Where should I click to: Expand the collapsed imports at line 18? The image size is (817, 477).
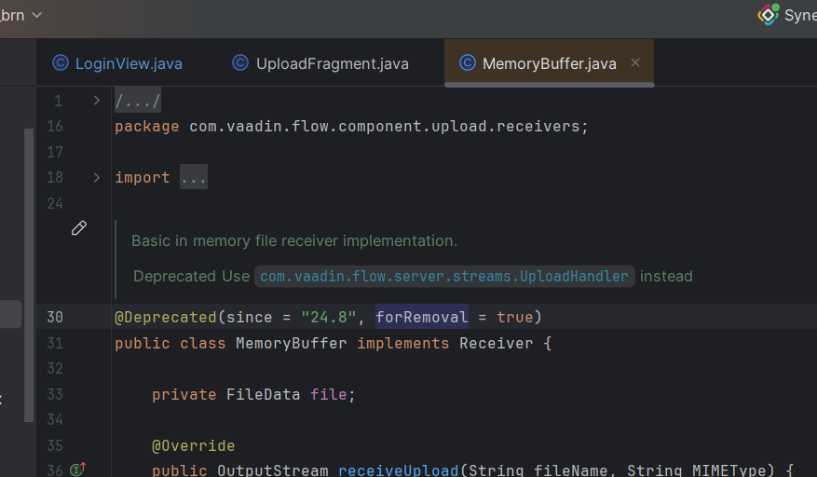97,177
